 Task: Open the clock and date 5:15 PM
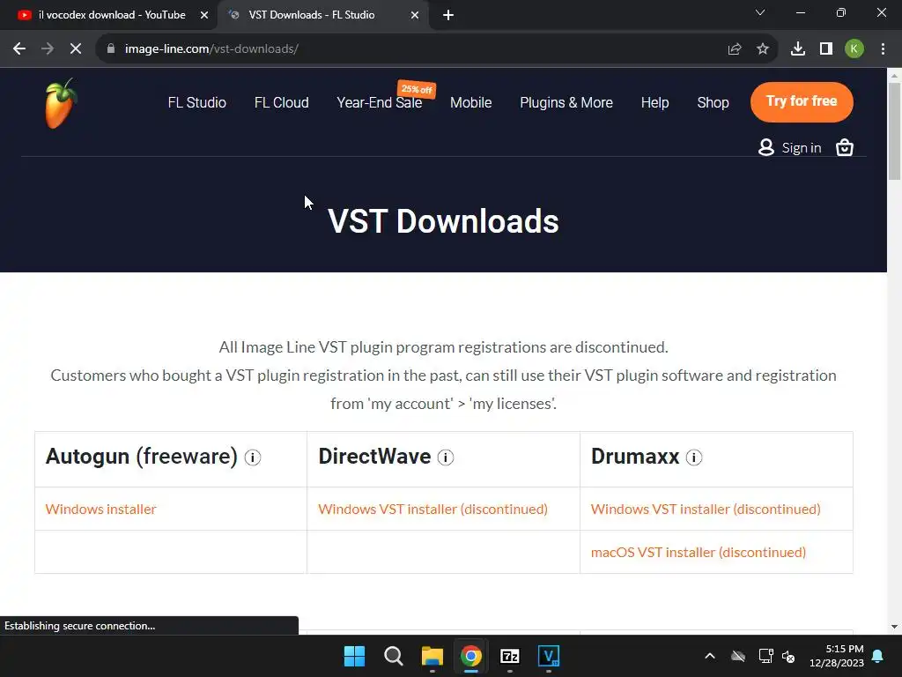(x=837, y=656)
